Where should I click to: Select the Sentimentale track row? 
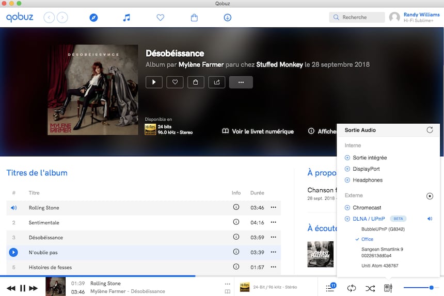pyautogui.click(x=144, y=222)
